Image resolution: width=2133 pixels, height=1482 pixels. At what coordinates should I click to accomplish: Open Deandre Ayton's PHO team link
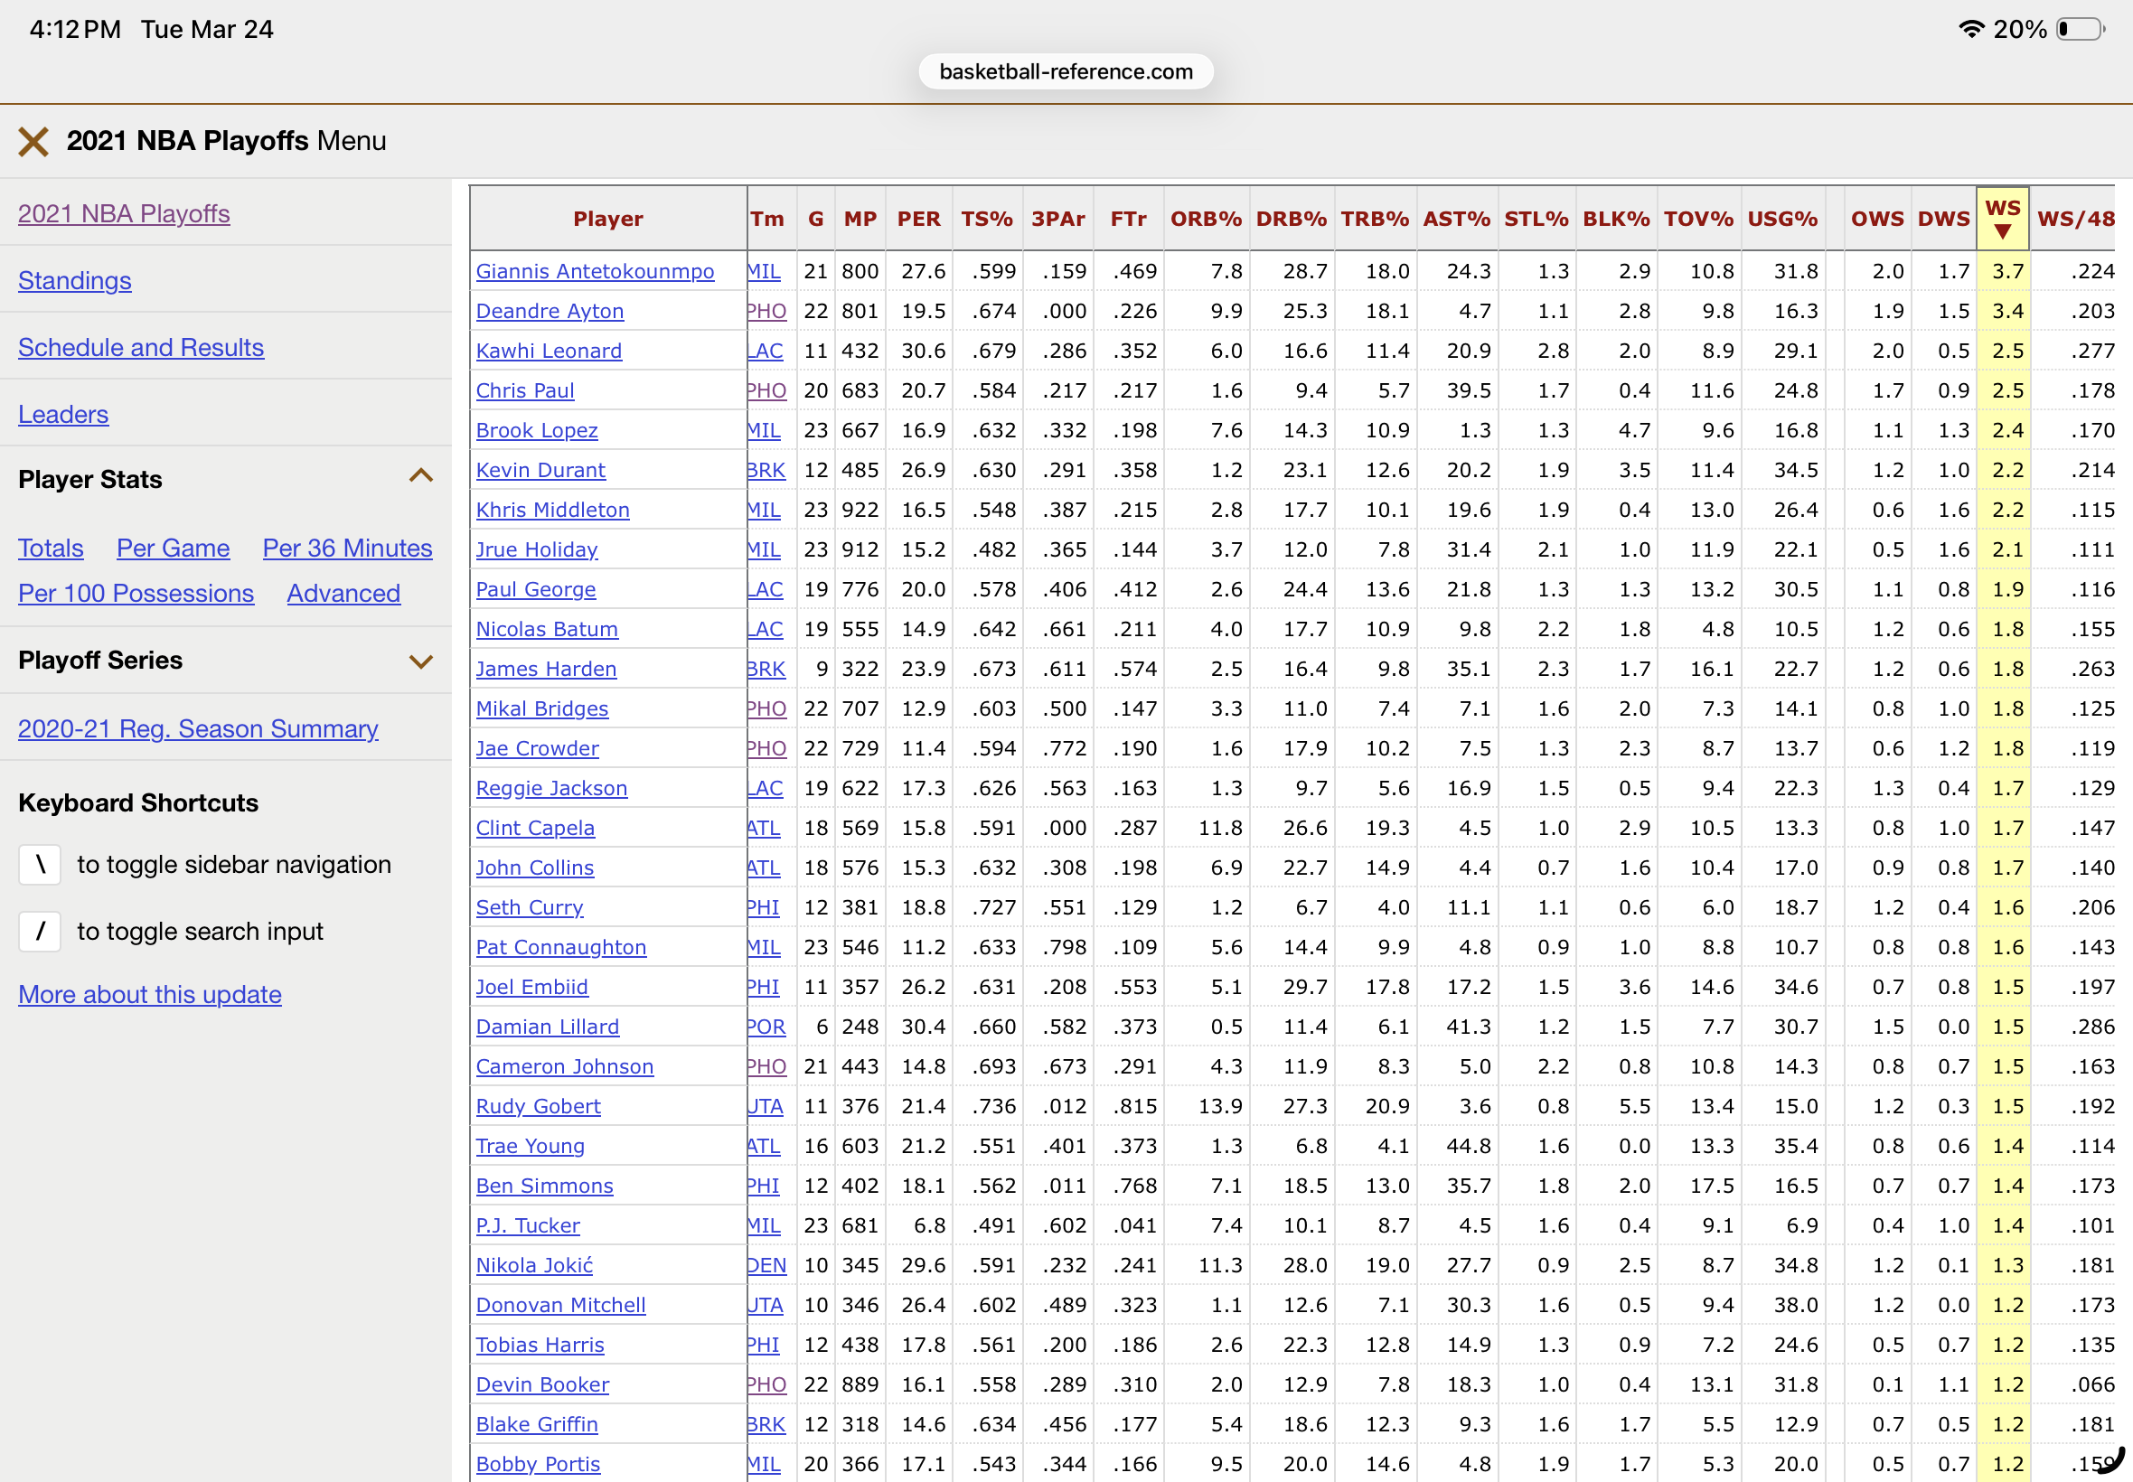click(x=766, y=311)
